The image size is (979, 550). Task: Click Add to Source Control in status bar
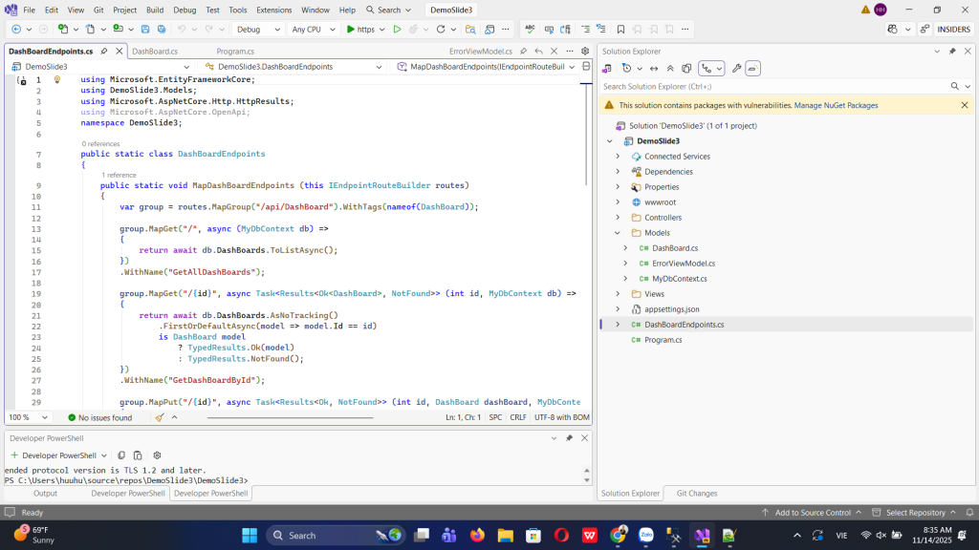click(812, 513)
